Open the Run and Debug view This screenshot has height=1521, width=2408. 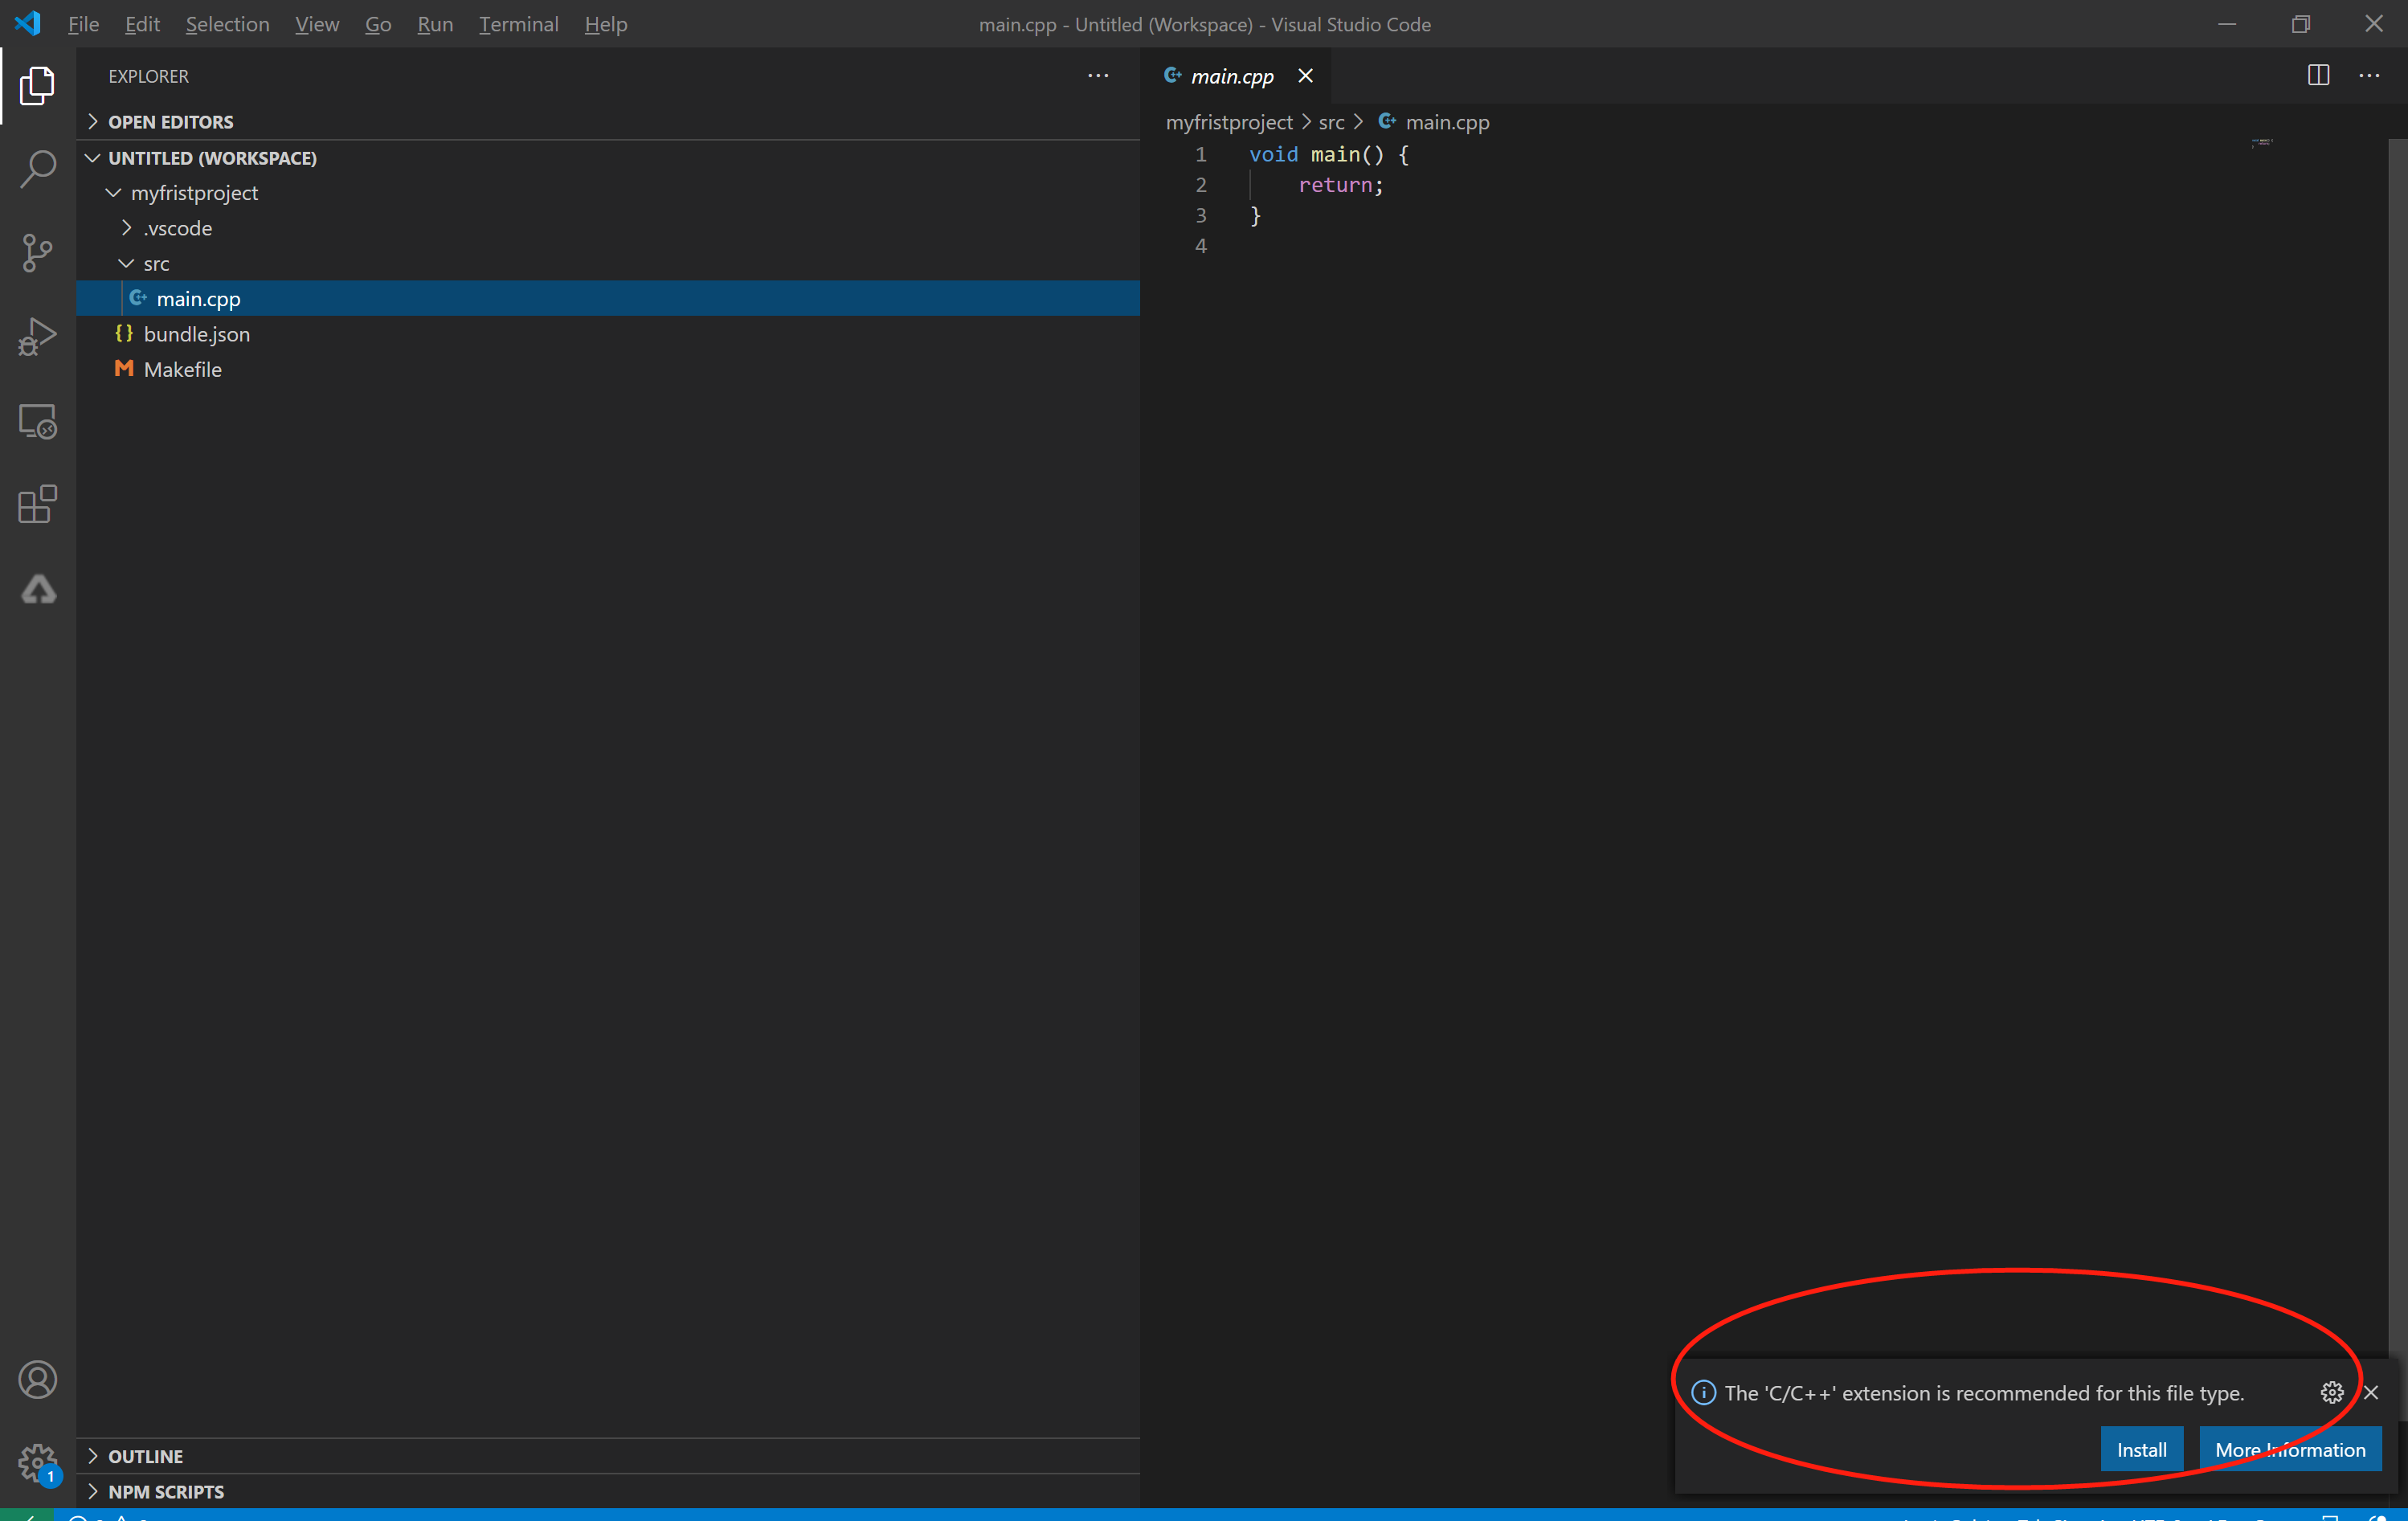tap(38, 336)
